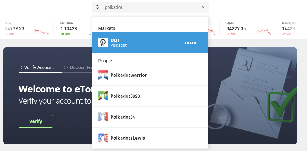Click PolkadotsLewis's avatar icon
307x151 pixels.
coord(103,138)
